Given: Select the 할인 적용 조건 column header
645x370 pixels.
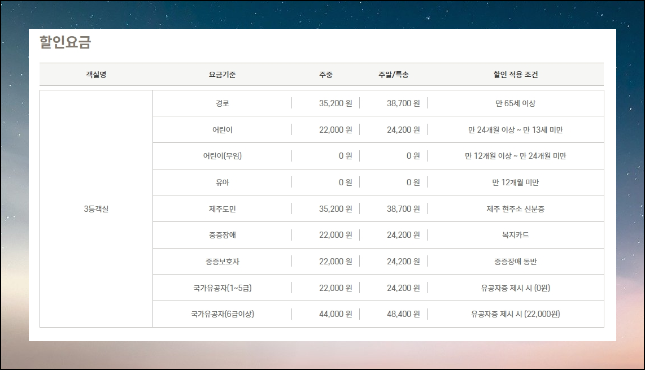Looking at the screenshot, I should [516, 75].
